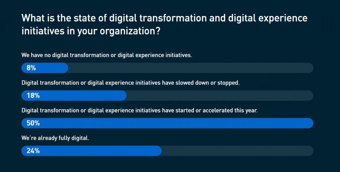Click the word "stopped." in the second option
Viewport: 340px width, 172px height.
click(228, 83)
